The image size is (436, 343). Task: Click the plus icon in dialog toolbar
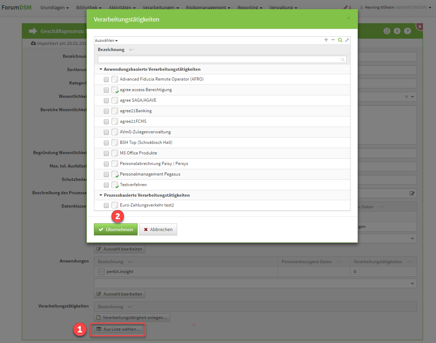326,40
